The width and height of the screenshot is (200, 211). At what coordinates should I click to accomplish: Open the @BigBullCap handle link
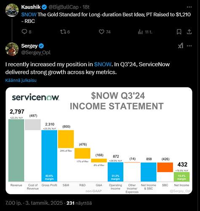(64, 7)
